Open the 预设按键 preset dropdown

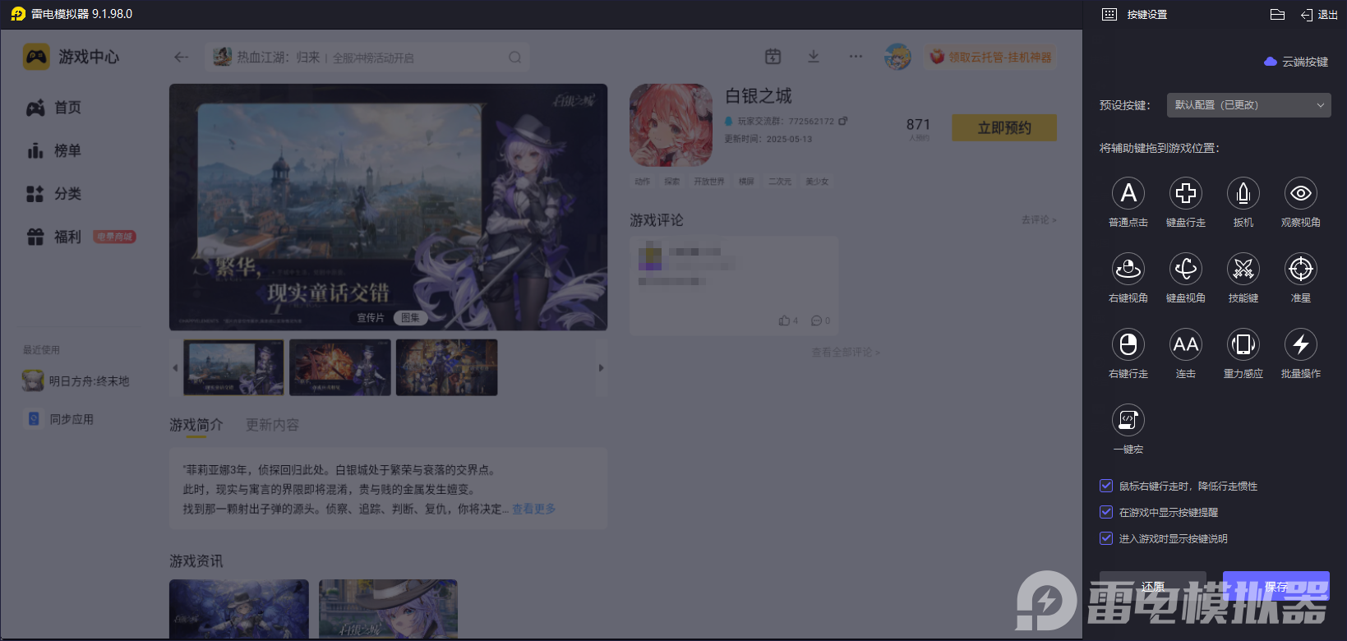pos(1248,105)
